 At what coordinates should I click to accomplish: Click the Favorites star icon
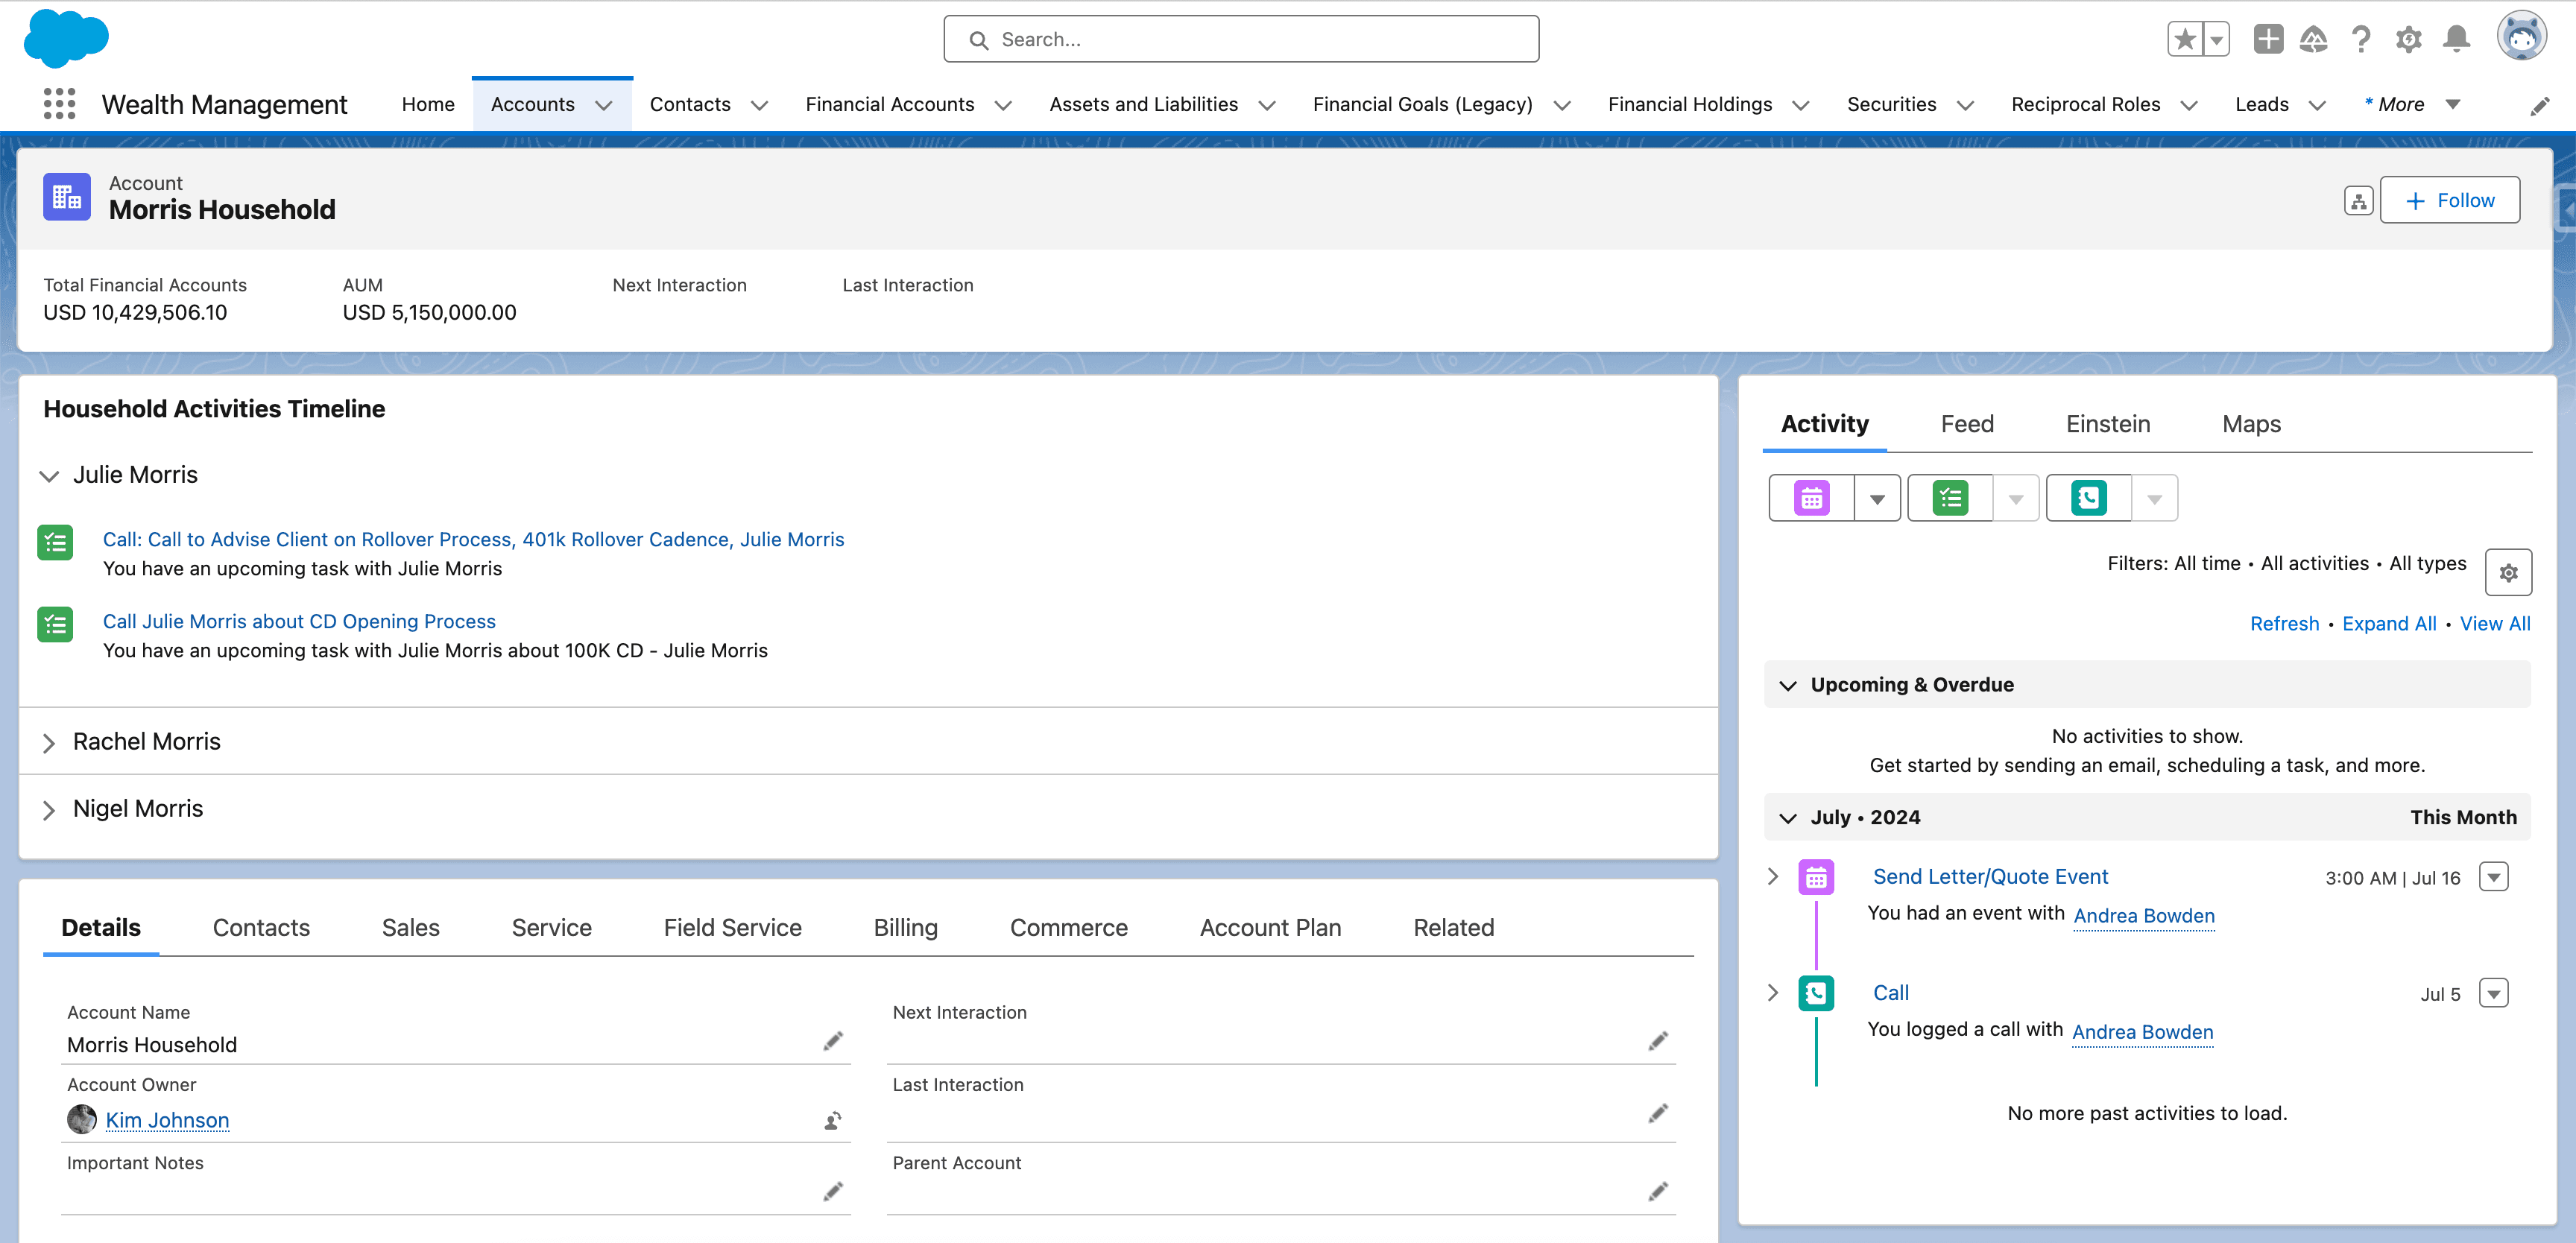2185,40
